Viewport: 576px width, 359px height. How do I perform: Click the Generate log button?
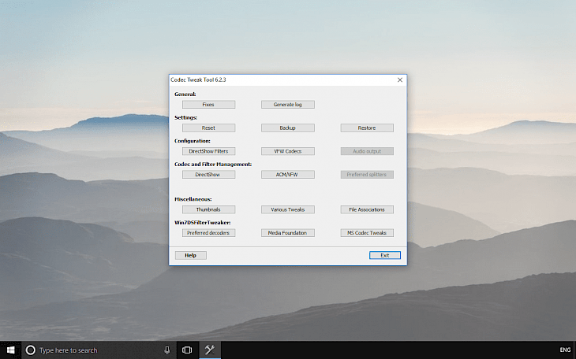pos(288,105)
